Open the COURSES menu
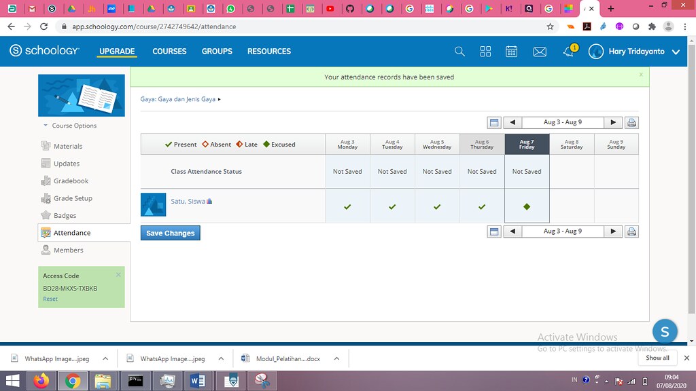Screen dimensions: 696x391 [x=169, y=52]
